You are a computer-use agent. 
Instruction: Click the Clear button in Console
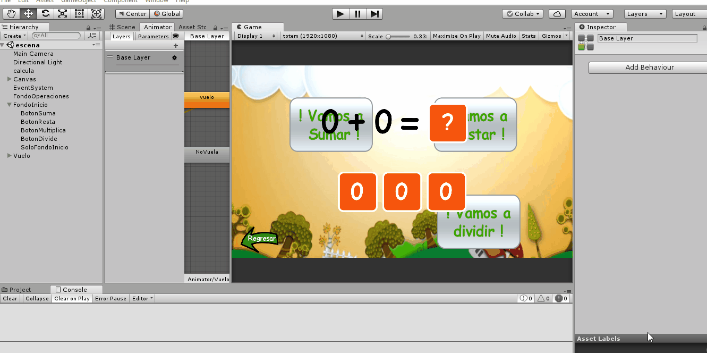pos(10,299)
